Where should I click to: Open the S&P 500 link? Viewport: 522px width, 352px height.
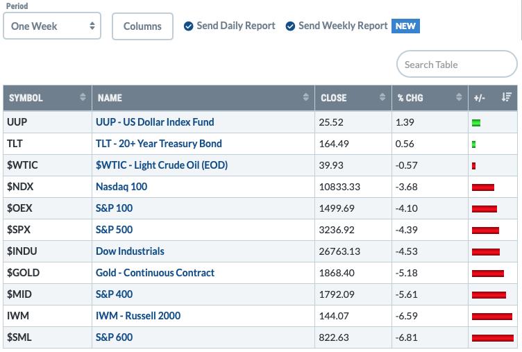pos(114,229)
